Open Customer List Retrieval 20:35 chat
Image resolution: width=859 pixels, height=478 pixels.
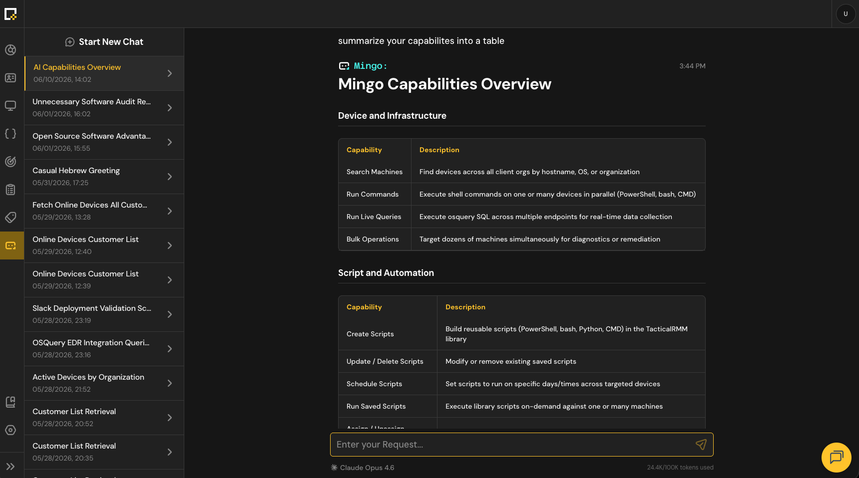coord(104,452)
